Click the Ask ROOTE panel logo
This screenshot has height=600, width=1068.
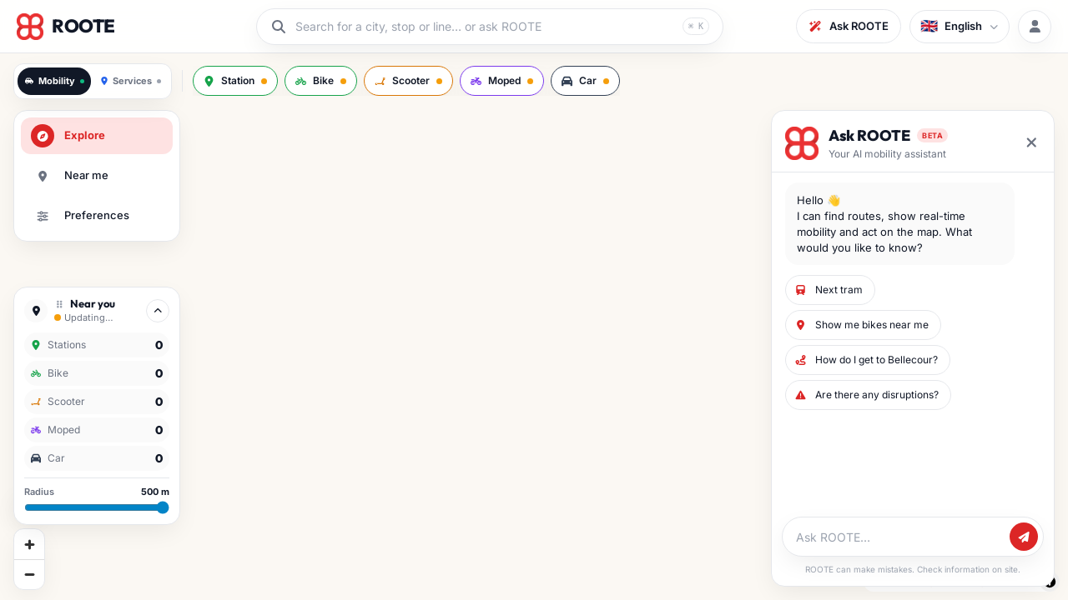pos(802,143)
